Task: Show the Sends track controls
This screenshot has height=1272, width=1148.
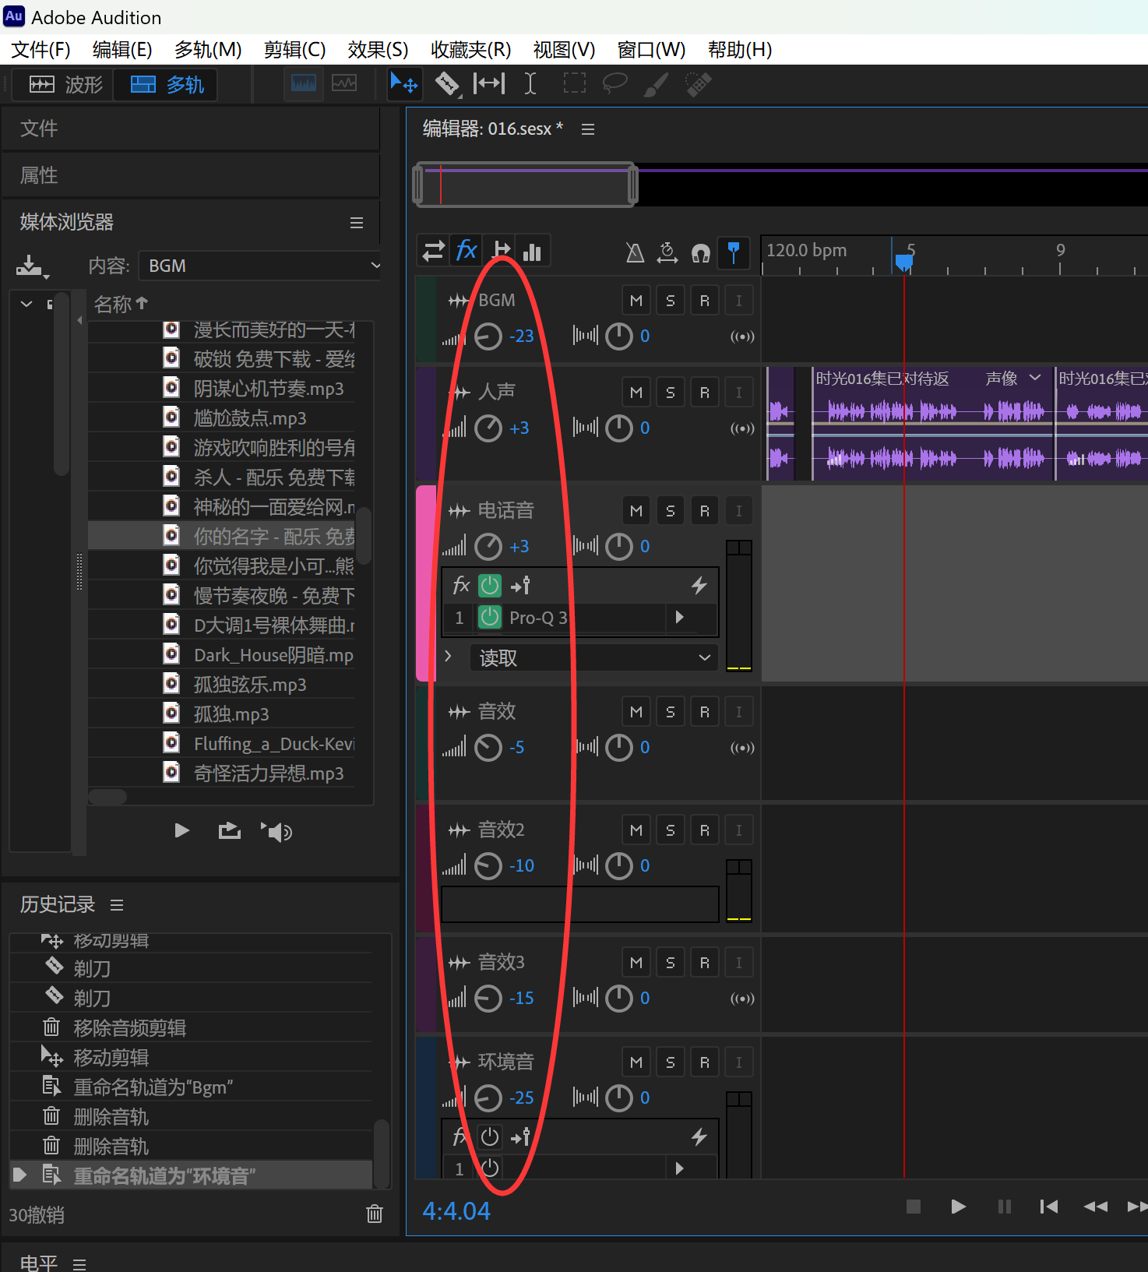Action: click(500, 251)
